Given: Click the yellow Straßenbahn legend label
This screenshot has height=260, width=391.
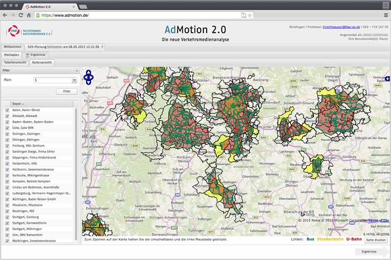Looking at the screenshot, I should [x=330, y=239].
